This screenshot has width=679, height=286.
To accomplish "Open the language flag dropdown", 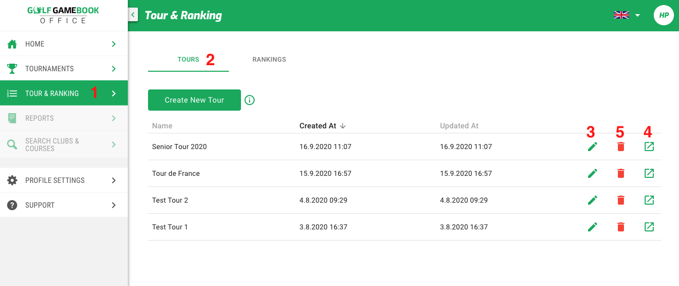I will tap(627, 15).
